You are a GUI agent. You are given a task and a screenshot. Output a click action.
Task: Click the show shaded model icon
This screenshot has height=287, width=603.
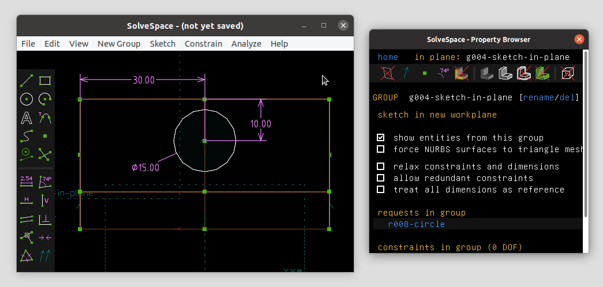[x=487, y=73]
